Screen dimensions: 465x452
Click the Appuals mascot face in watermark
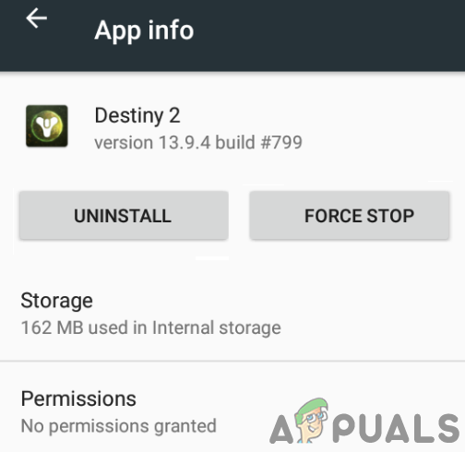click(x=312, y=421)
